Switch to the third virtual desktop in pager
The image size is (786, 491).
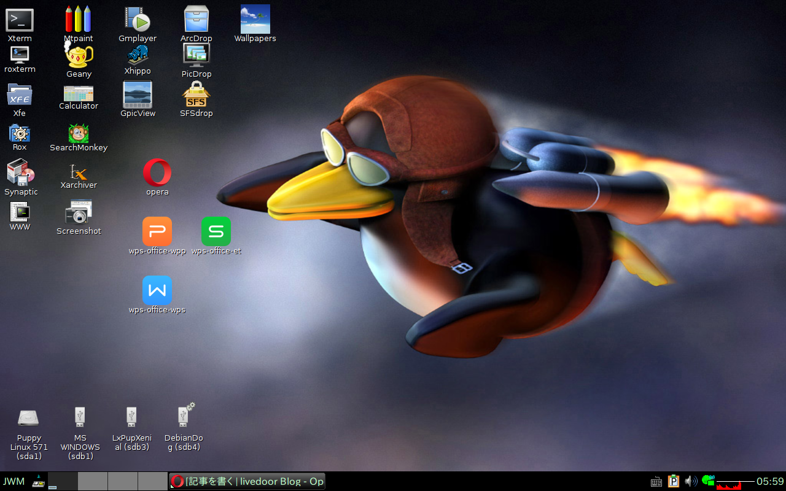pyautogui.click(x=123, y=481)
